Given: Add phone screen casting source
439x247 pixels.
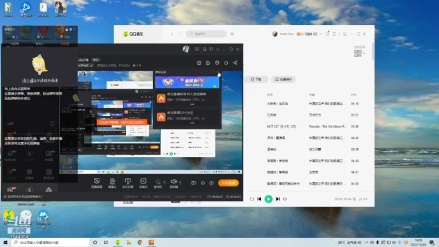Looking at the screenshot, I should coord(128,183).
